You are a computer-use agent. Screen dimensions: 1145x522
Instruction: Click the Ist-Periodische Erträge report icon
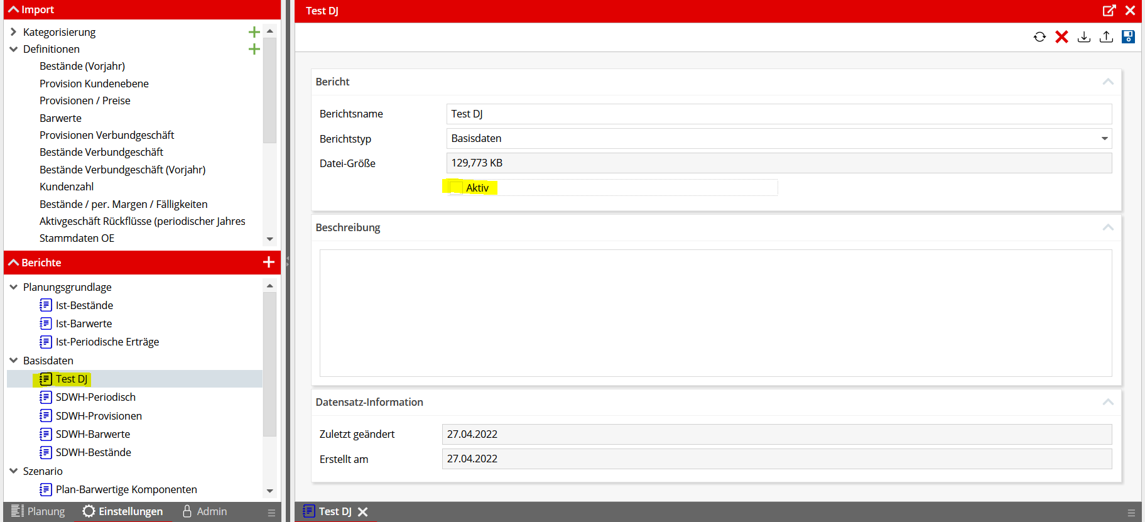46,342
